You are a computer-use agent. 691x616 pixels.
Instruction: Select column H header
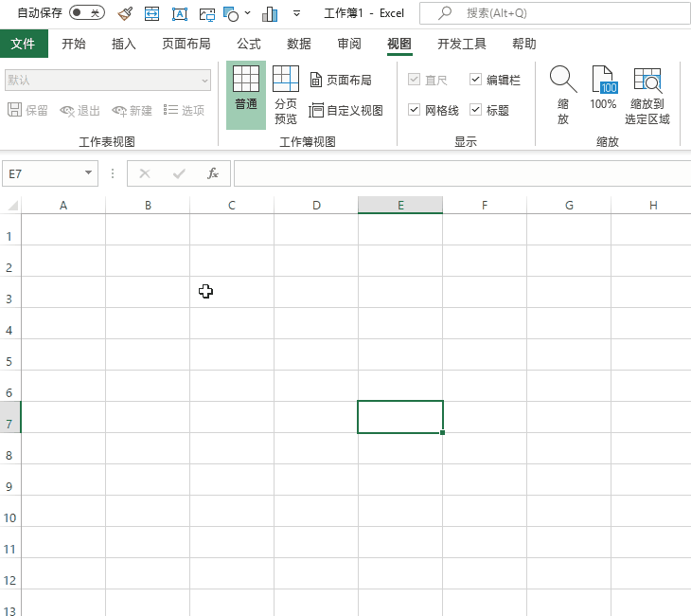(651, 206)
